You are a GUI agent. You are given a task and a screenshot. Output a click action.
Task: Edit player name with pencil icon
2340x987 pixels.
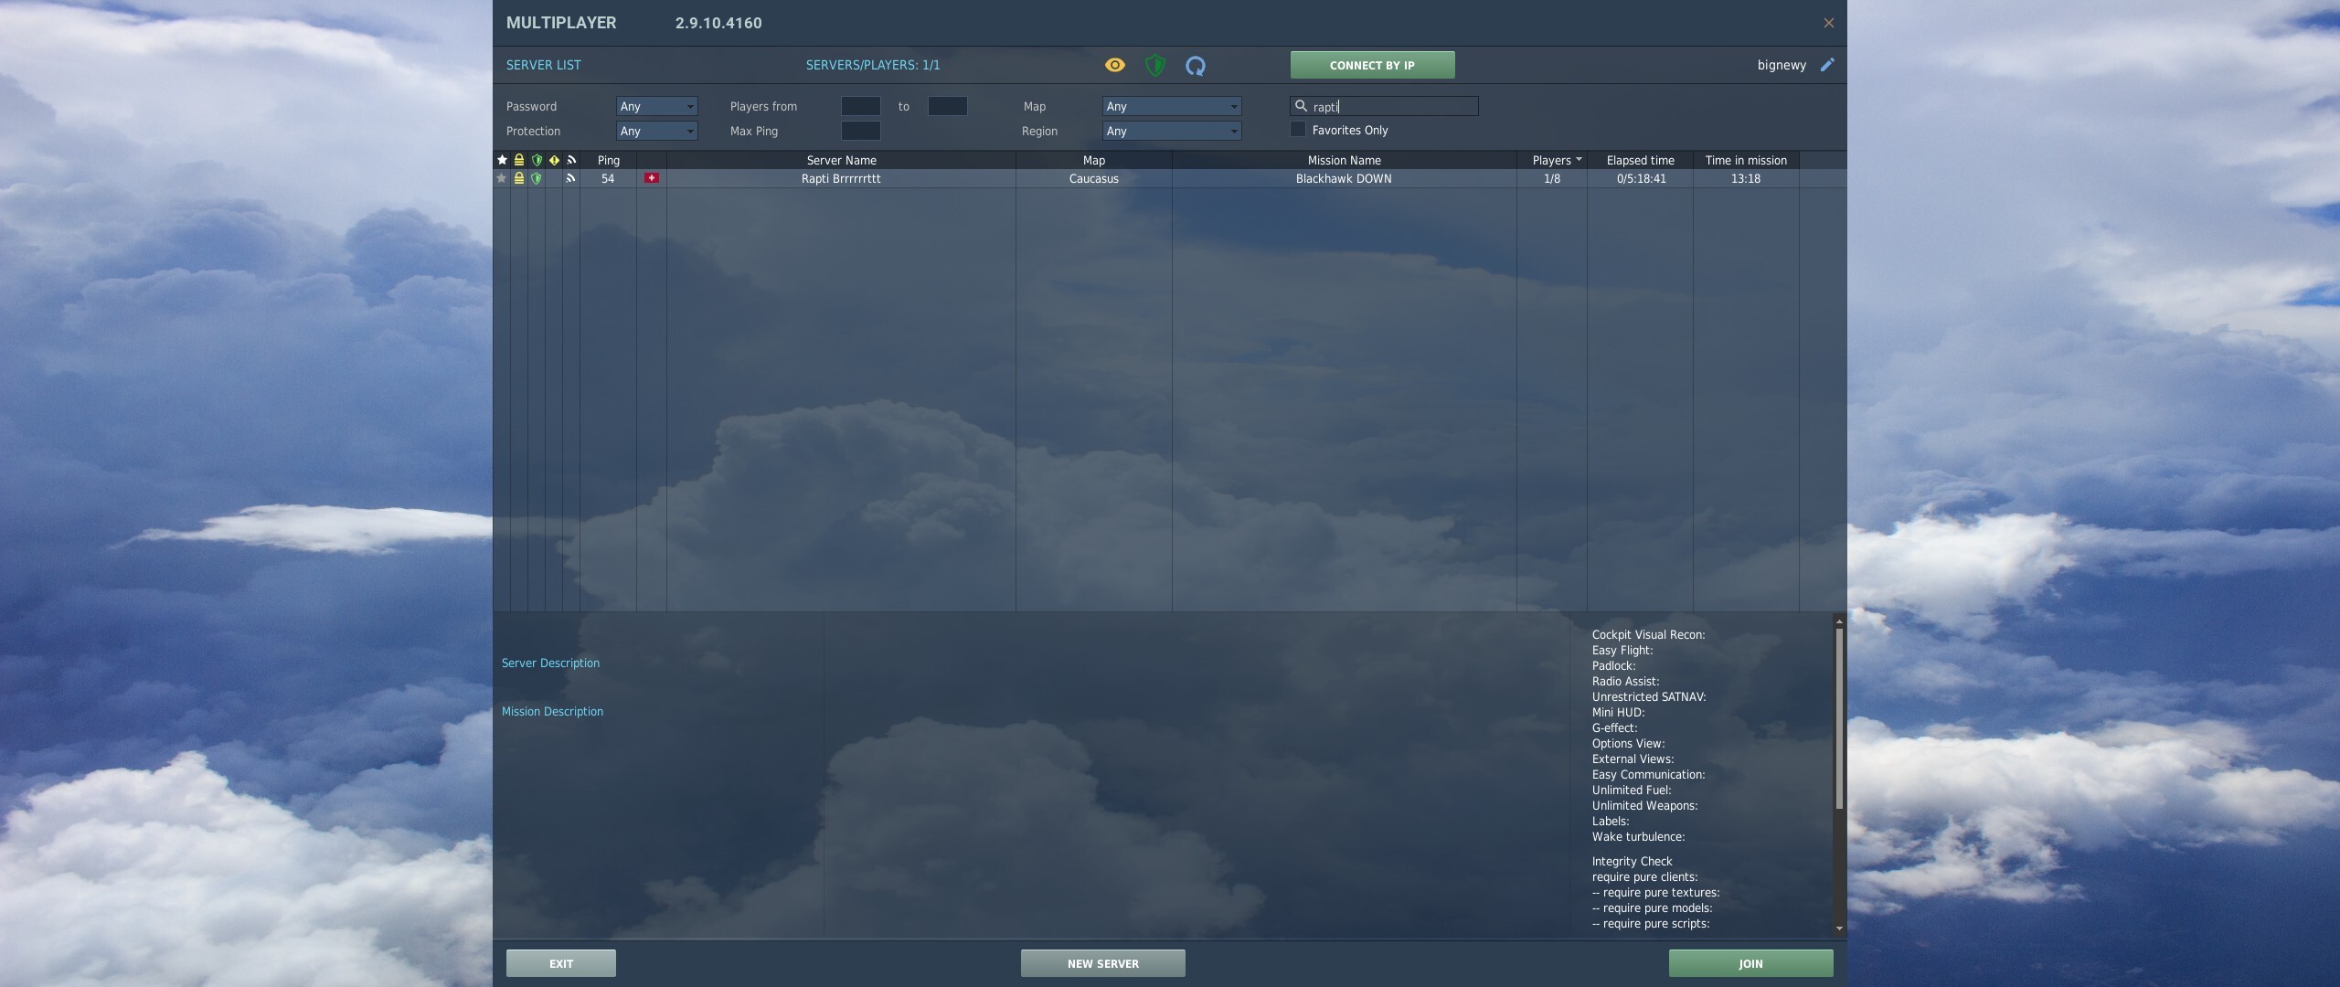pos(1826,65)
